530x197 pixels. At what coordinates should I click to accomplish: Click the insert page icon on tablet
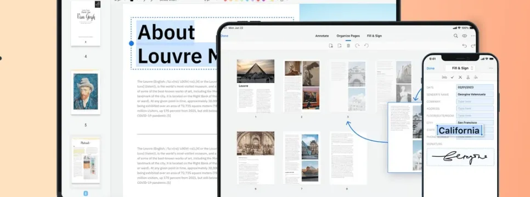331,45
